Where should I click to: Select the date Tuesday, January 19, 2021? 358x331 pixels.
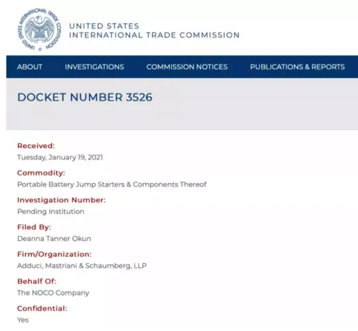coord(60,157)
